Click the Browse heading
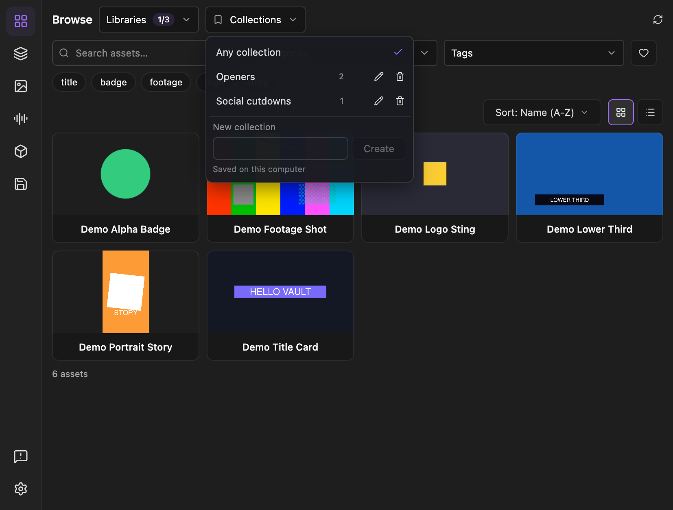This screenshot has width=673, height=510. click(x=72, y=20)
